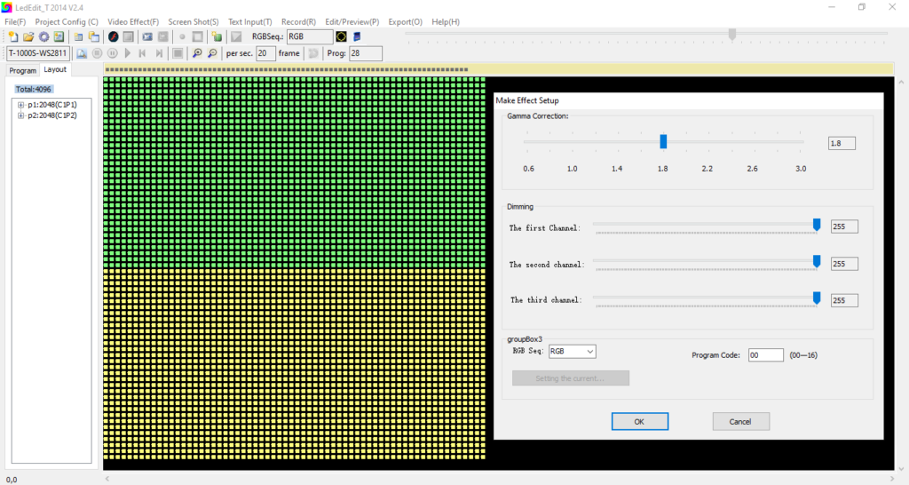The image size is (909, 485).
Task: Click the record dot icon
Action: [182, 36]
